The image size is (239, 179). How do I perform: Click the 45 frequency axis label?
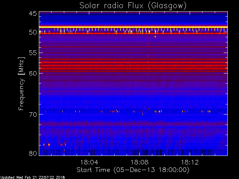pyautogui.click(x=33, y=13)
